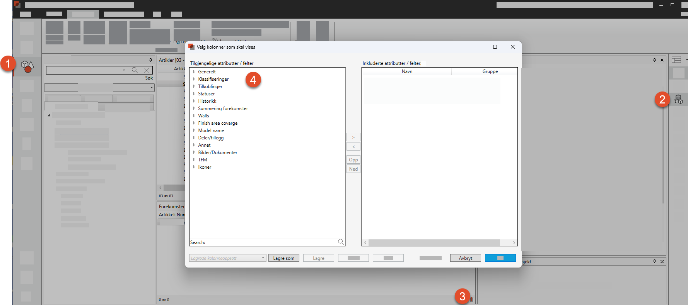Click the included attributes horizontal scrollbar
Image resolution: width=688 pixels, height=305 pixels.
point(434,242)
